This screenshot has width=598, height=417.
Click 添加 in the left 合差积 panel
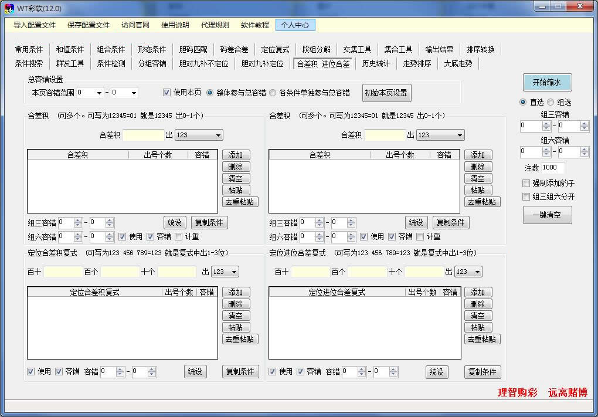tap(236, 155)
